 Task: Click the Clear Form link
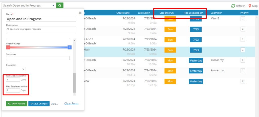tap(71, 103)
